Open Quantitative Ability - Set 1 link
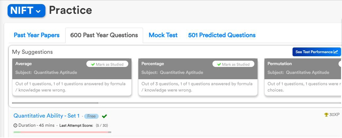The image size is (342, 138). (x=46, y=116)
